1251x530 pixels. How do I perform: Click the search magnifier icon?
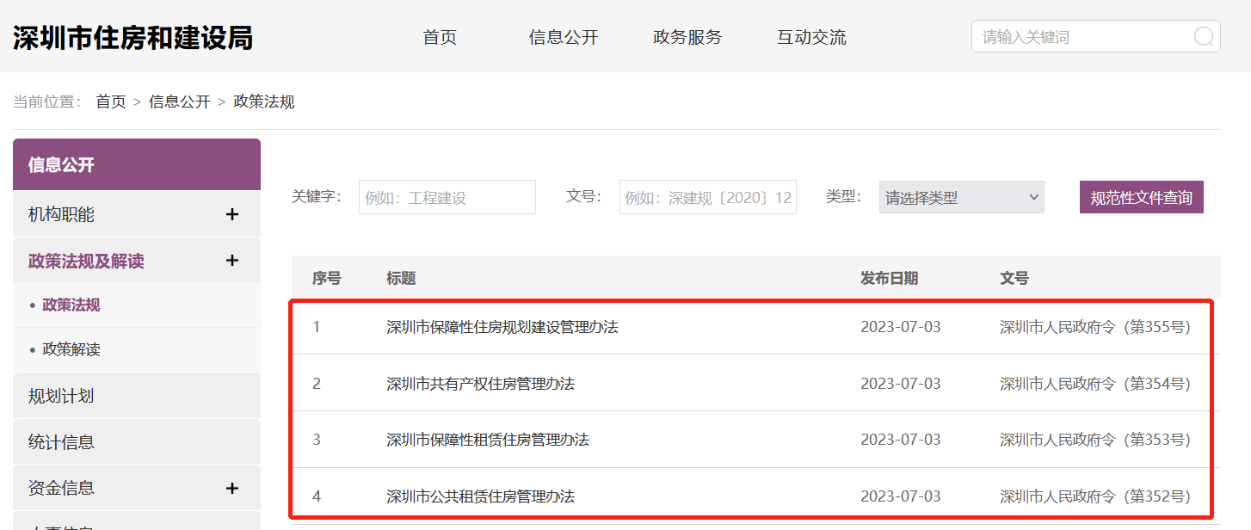point(1203,37)
